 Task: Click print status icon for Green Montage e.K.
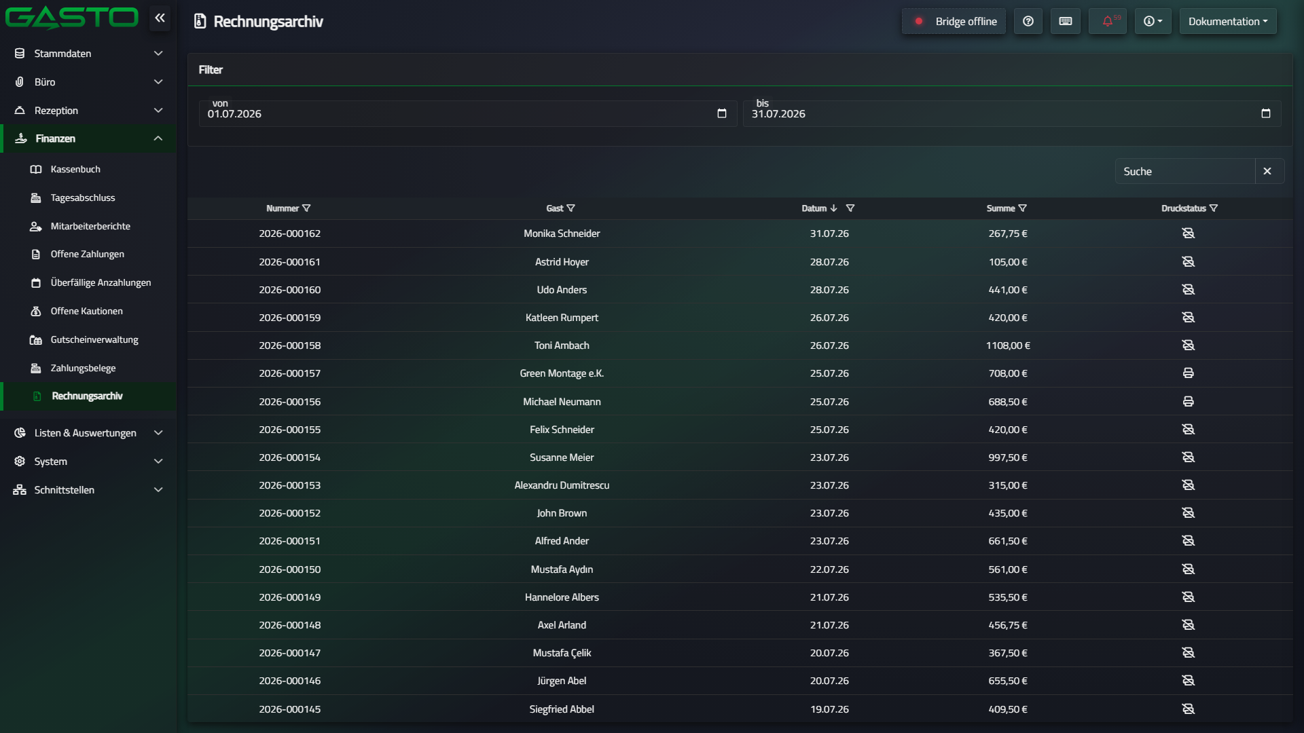tap(1188, 373)
